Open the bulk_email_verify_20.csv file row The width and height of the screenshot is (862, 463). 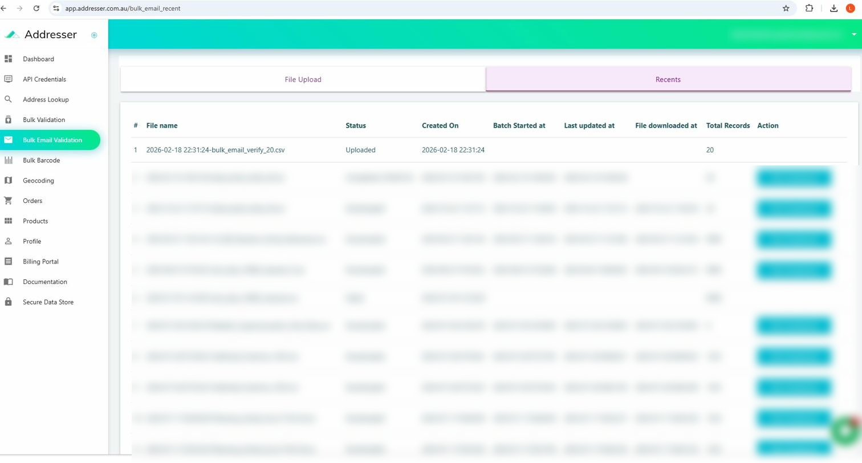tap(215, 150)
